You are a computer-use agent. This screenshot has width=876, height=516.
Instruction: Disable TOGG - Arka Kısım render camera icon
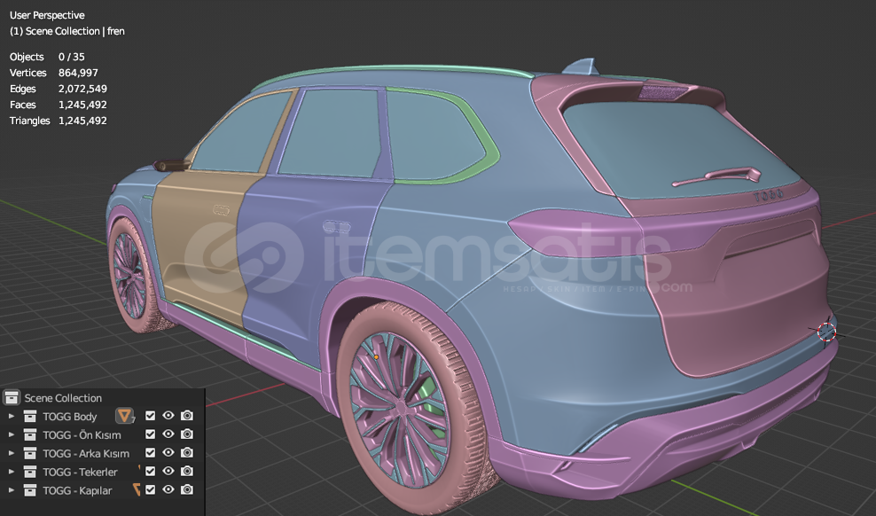pyautogui.click(x=187, y=452)
